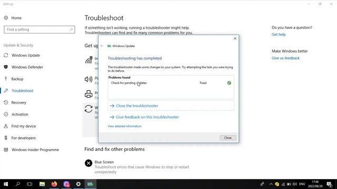This screenshot has height=189, width=337.
Task: Click the Find my device person icon
Action: coord(6,126)
